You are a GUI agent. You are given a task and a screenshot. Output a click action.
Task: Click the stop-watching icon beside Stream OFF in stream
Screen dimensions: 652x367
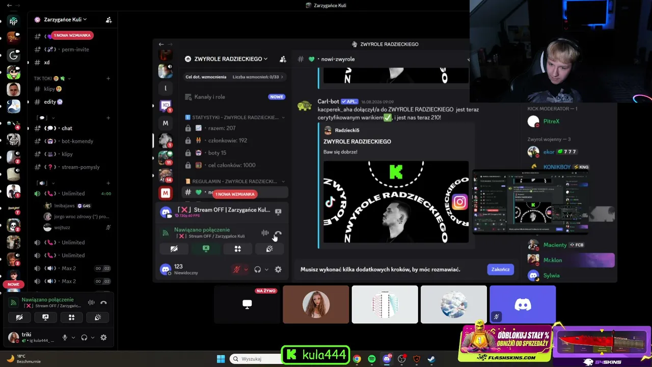click(x=278, y=212)
